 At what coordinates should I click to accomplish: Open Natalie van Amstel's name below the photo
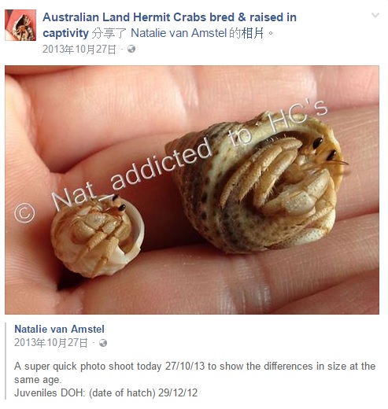pos(59,329)
